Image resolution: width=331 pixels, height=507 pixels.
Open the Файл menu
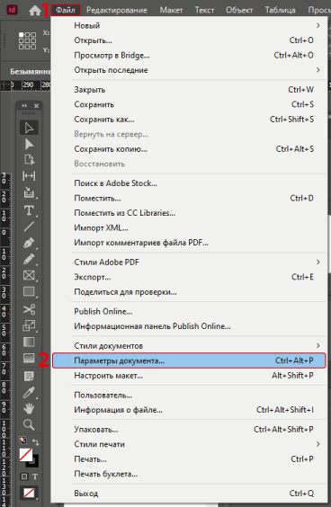point(66,10)
